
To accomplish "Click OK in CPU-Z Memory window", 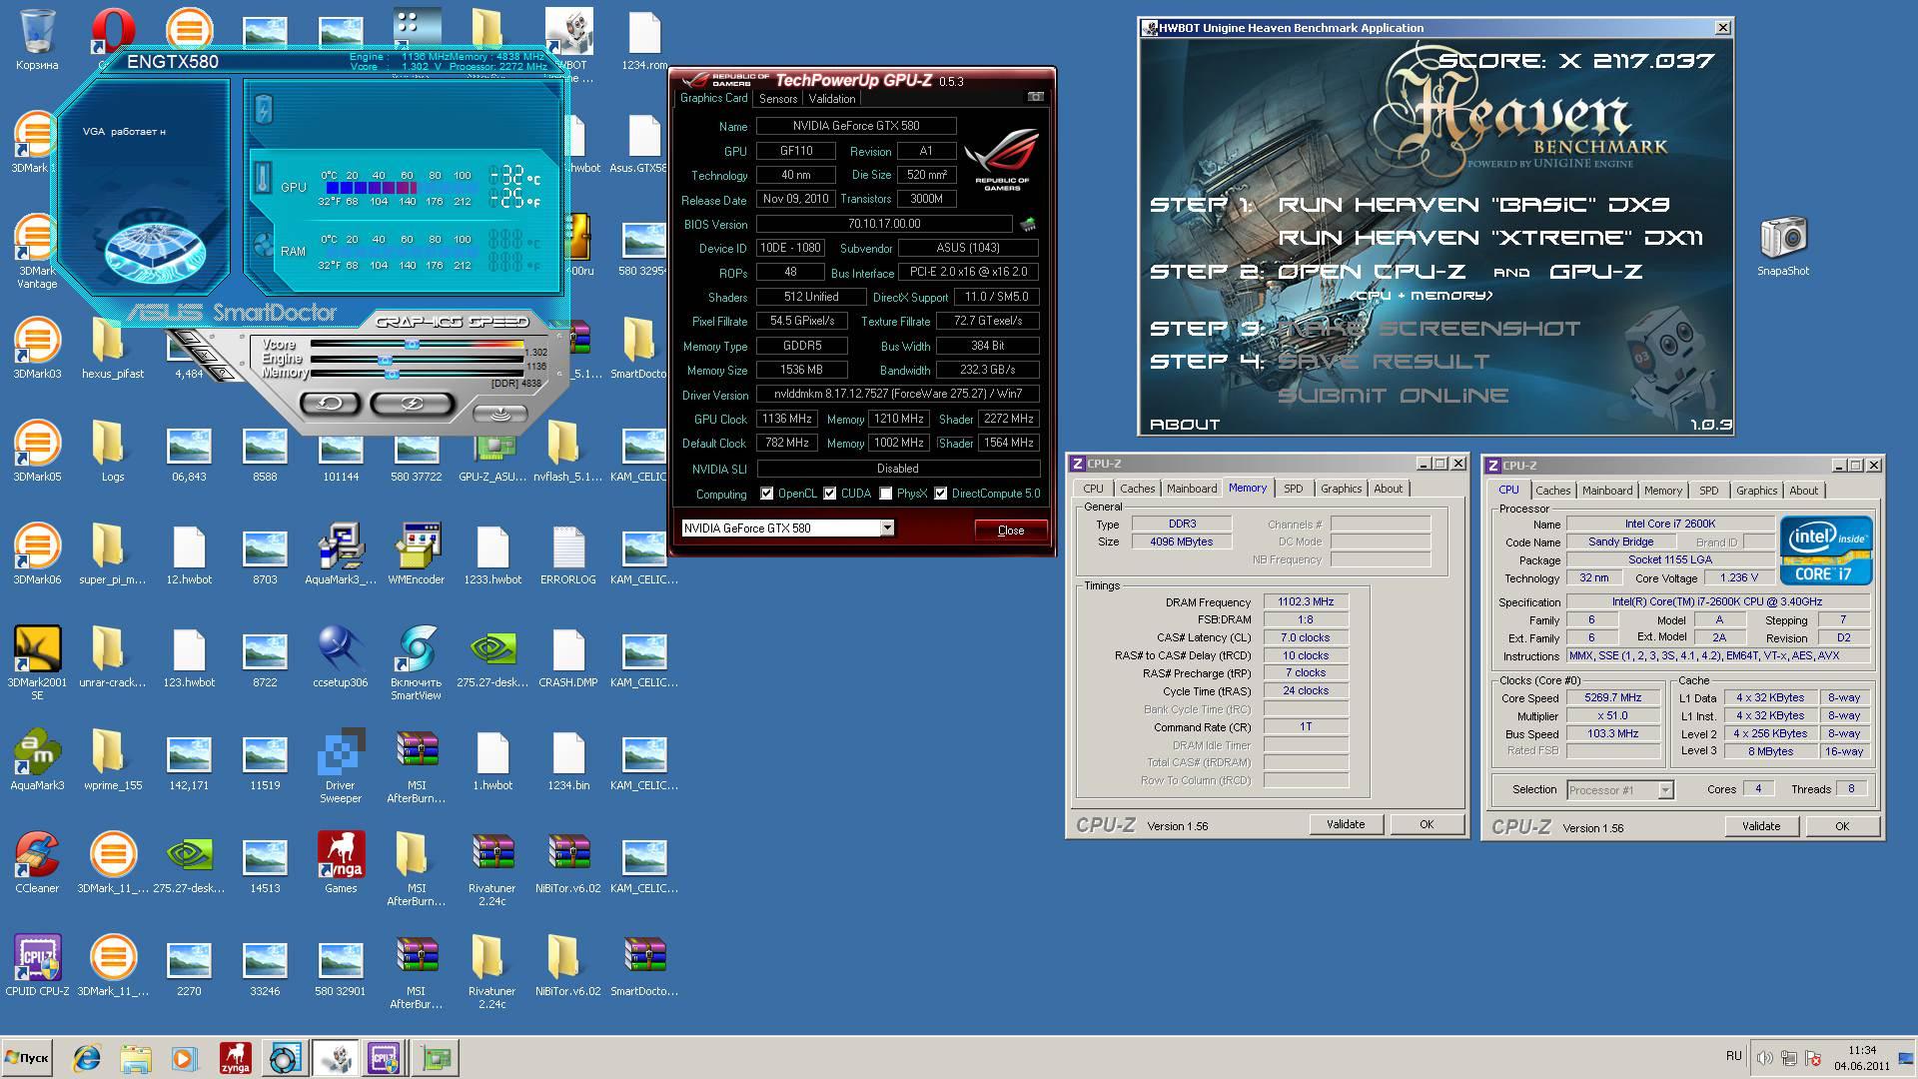I will [1427, 824].
